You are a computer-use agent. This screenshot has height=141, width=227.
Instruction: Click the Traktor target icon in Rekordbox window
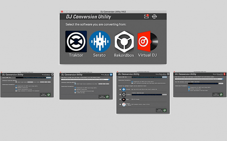[x=124, y=95]
